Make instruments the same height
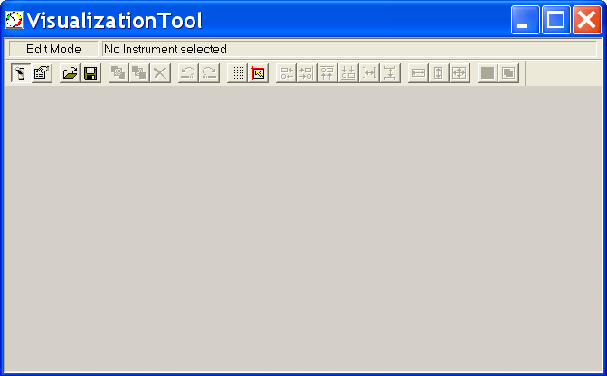 (x=439, y=72)
